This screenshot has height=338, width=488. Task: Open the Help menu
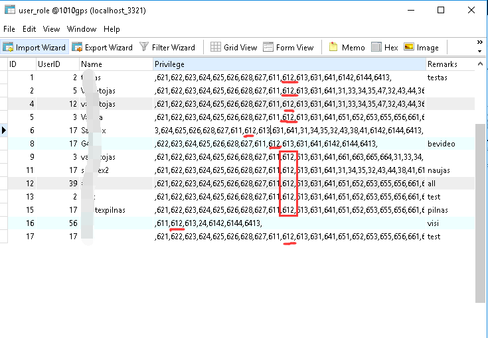(112, 29)
